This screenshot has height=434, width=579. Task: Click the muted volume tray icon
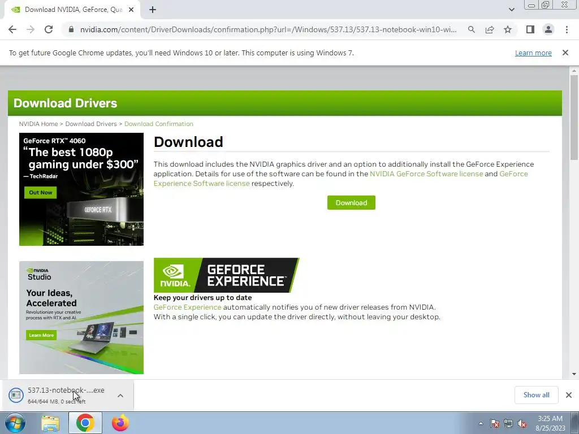click(522, 424)
